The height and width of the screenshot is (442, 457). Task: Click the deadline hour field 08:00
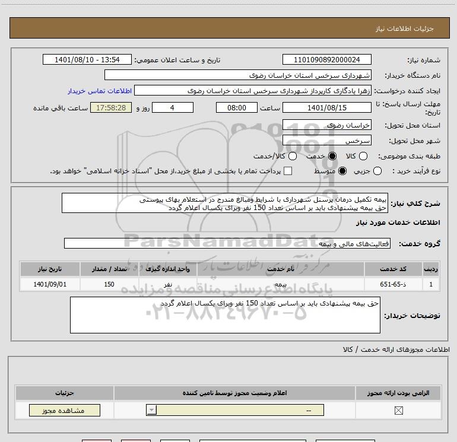click(237, 107)
